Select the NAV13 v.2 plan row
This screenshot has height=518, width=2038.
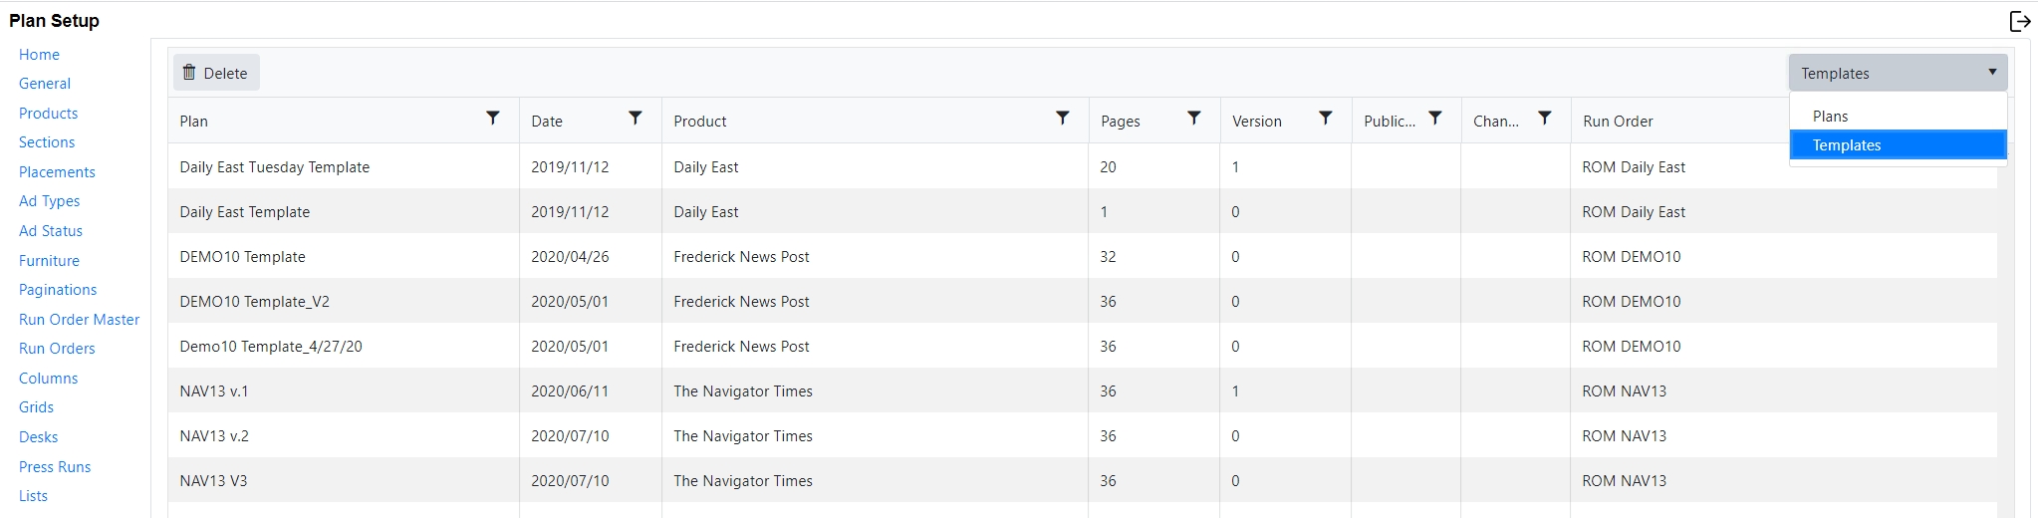click(x=214, y=436)
